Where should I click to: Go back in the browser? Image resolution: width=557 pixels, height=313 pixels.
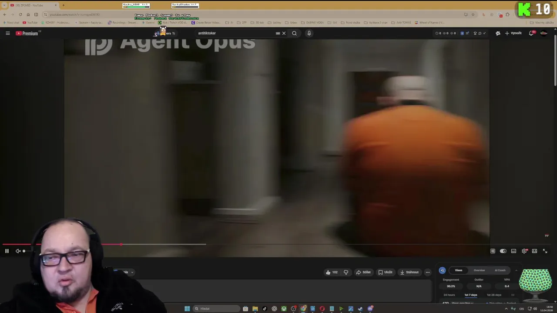(x=5, y=14)
